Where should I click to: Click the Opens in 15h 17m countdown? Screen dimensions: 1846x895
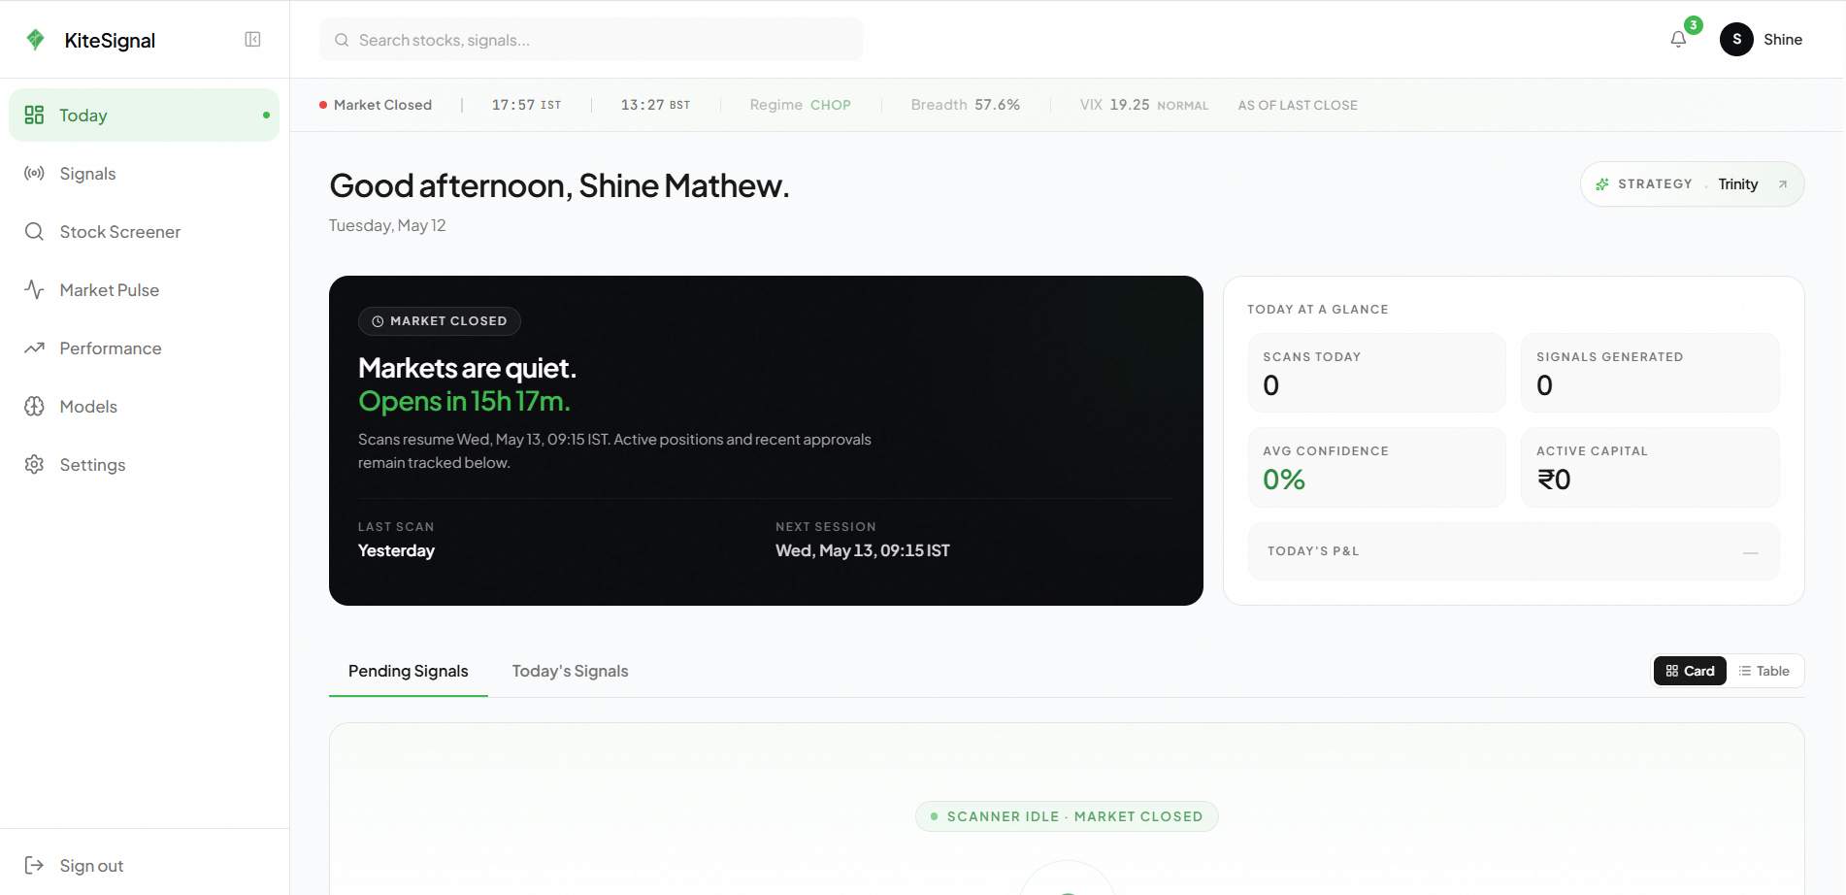pos(464,401)
